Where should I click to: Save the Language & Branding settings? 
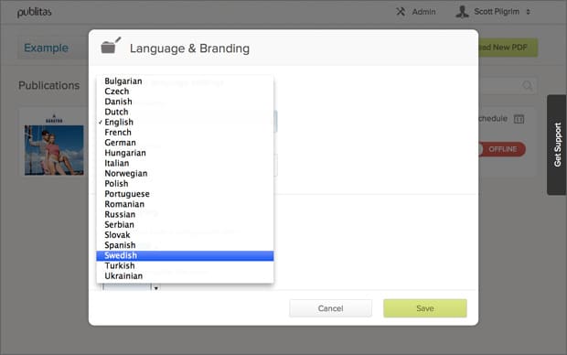coord(425,308)
